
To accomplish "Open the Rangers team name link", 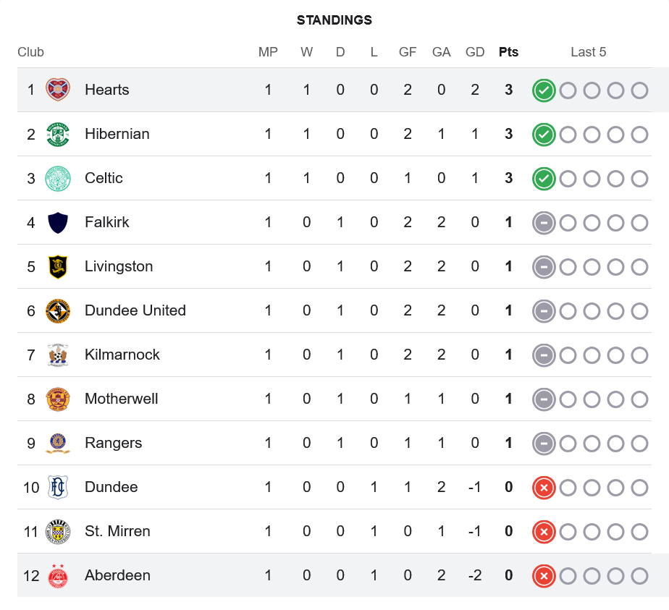I will 113,443.
